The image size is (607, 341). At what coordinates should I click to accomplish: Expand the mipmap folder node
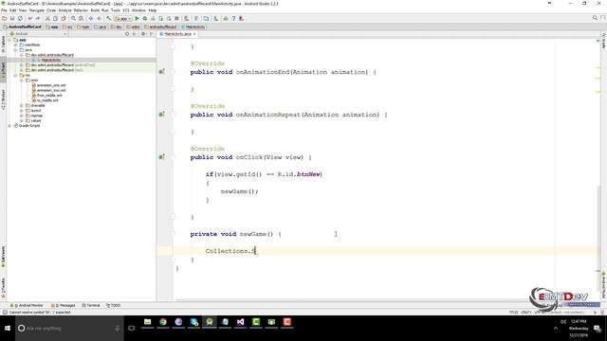[22, 116]
